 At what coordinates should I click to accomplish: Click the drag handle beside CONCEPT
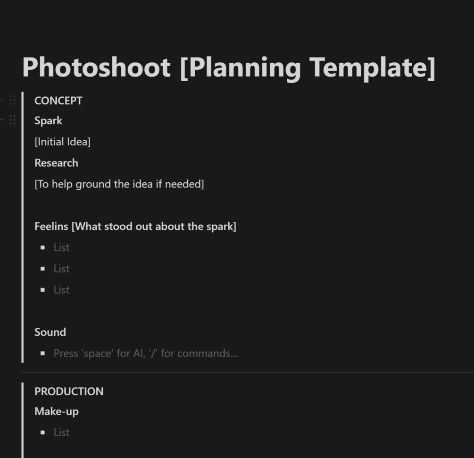pyautogui.click(x=13, y=100)
